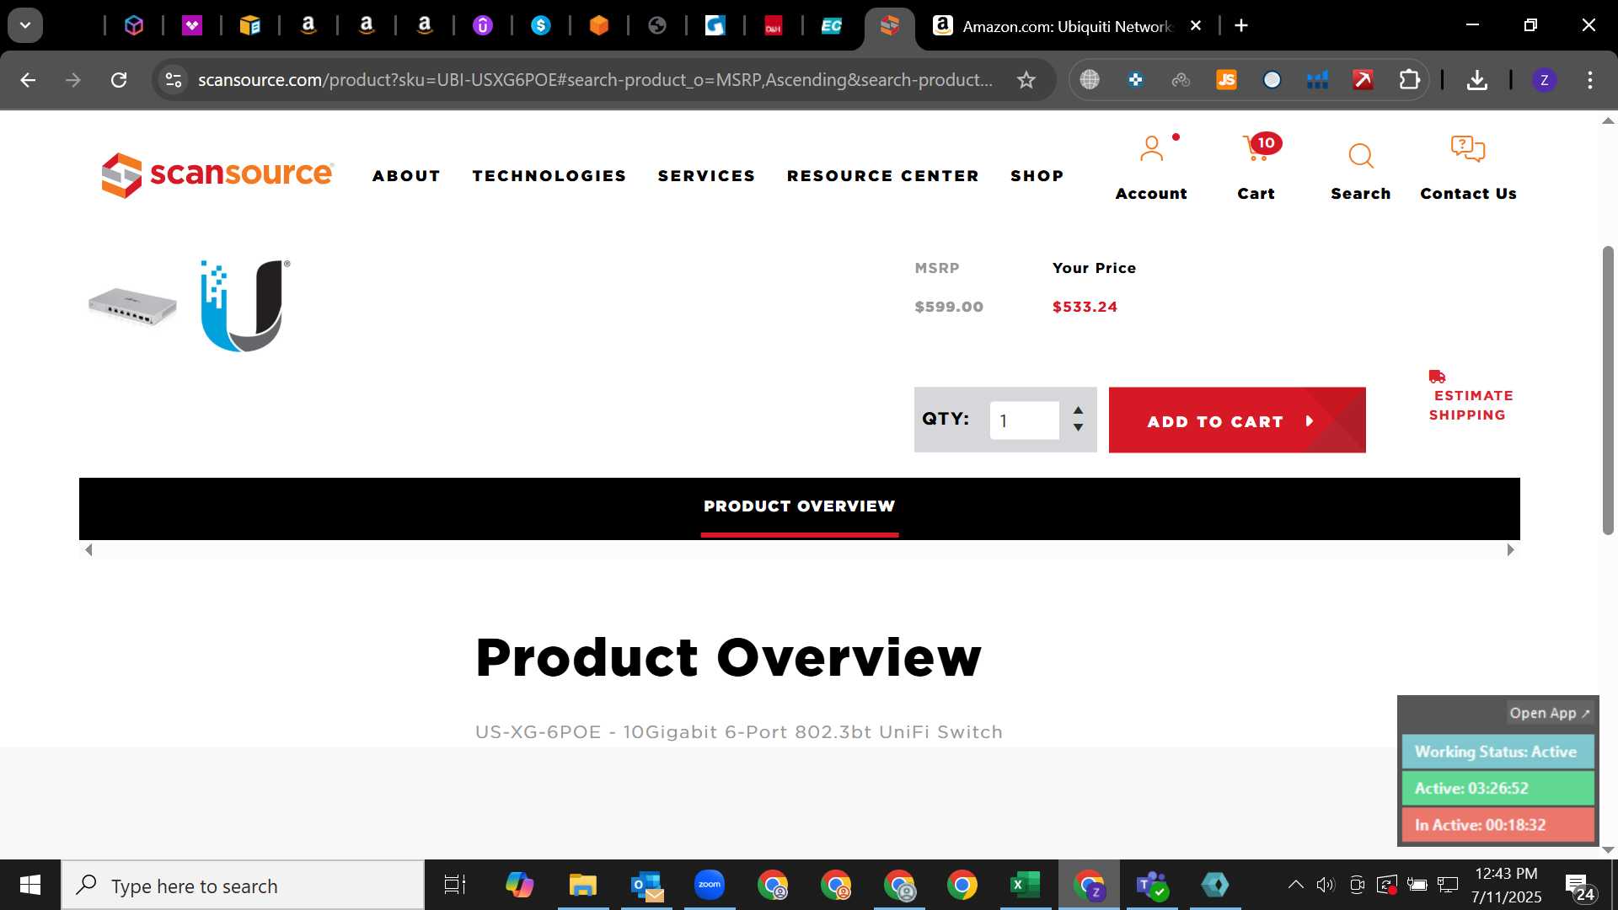The image size is (1618, 910).
Task: Open notifications center with 24 badge
Action: [1580, 886]
